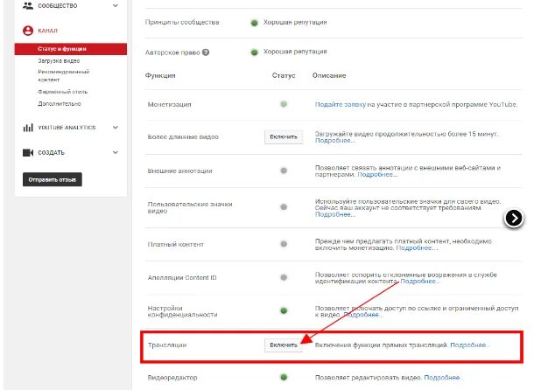Click Подробнее link in Платный контент description

click(417, 247)
